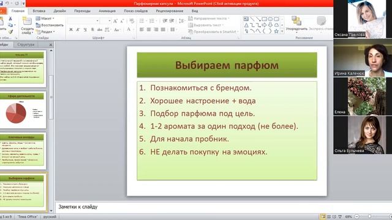This screenshot has height=220, width=392.
Task: Open the font size combo box
Action: pyautogui.click(x=105, y=21)
